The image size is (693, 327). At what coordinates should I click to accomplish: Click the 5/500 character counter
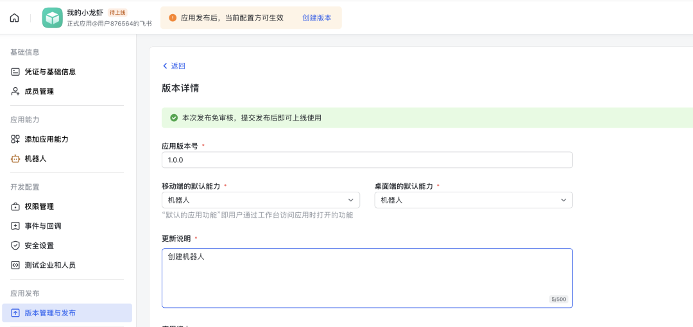click(x=558, y=299)
